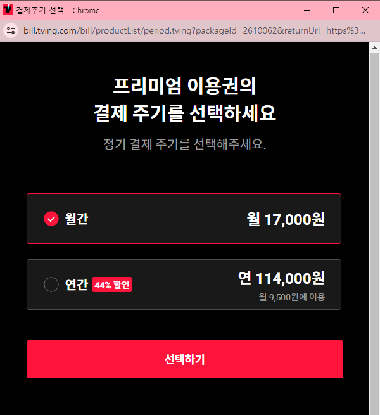Screen dimensions: 380x415
Task: Click the TVING logo icon in title bar
Action: pos(8,10)
